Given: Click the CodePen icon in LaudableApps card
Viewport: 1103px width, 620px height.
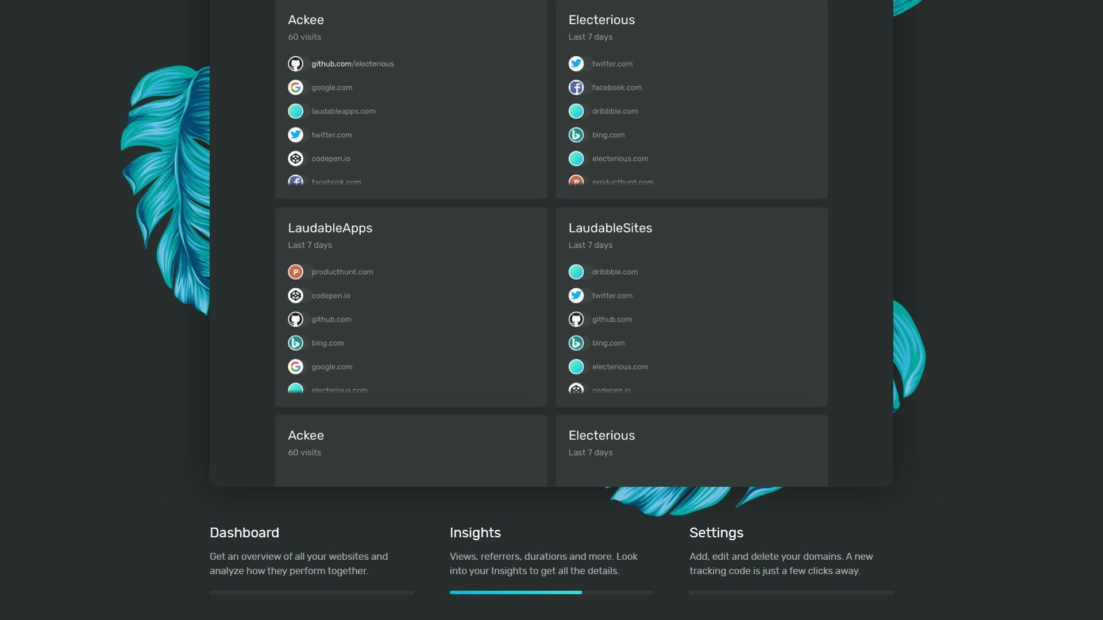Looking at the screenshot, I should point(295,296).
